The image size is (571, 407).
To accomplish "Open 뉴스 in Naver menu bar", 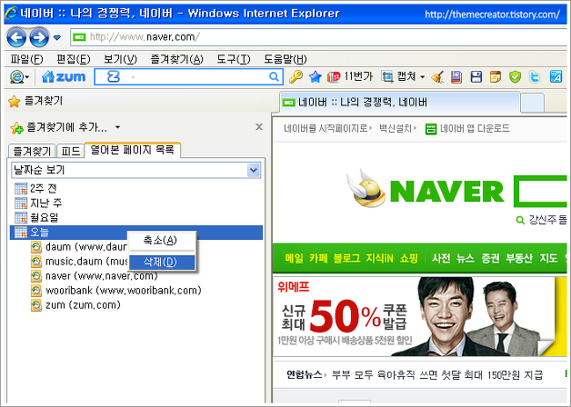I will tap(466, 258).
